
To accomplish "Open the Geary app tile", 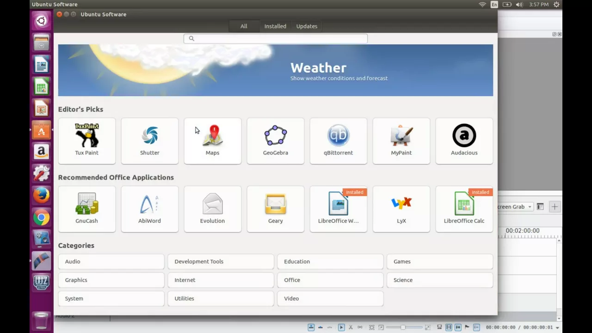I will coord(275,209).
